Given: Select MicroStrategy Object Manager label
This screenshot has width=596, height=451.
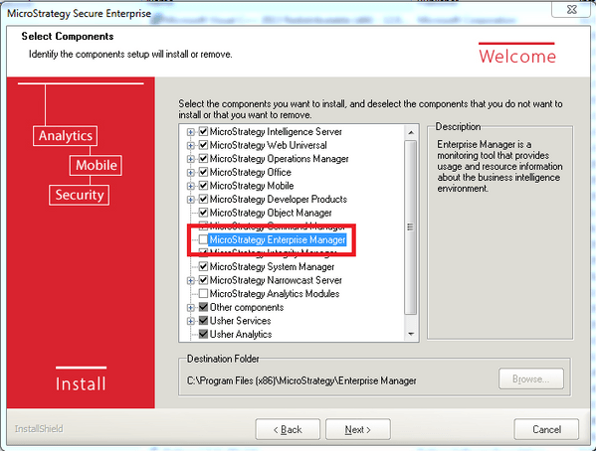Looking at the screenshot, I should 271,213.
